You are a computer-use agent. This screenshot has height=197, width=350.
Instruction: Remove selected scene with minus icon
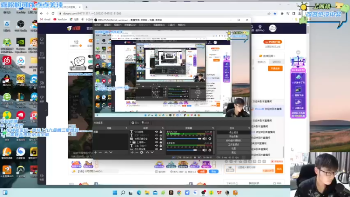click(x=100, y=152)
